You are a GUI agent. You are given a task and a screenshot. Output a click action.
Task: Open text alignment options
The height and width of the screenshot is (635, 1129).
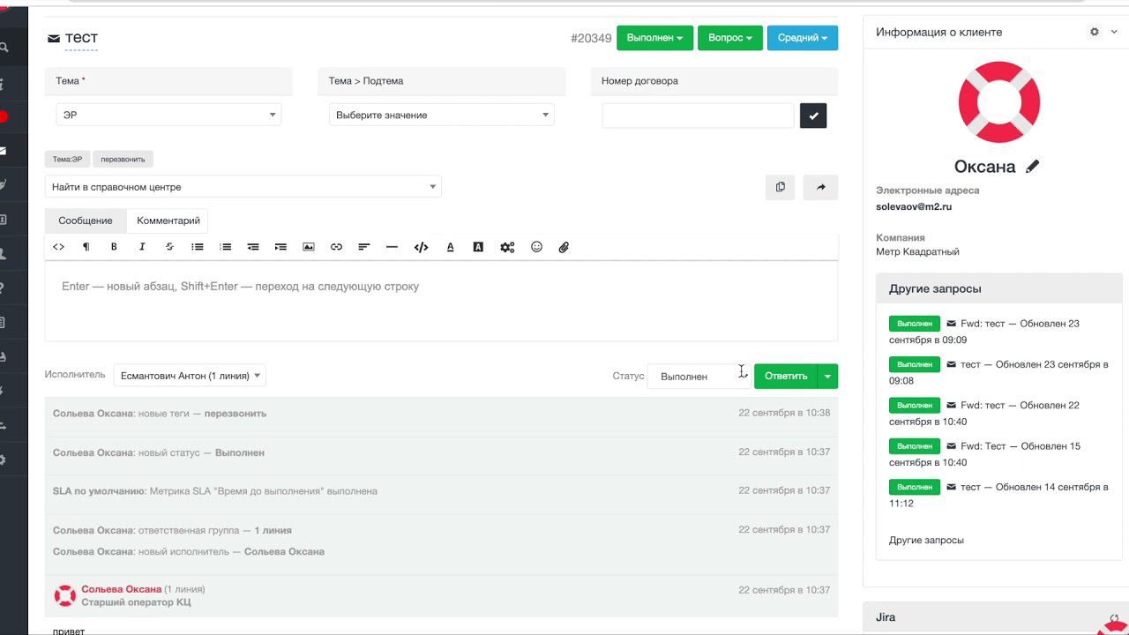tap(363, 247)
